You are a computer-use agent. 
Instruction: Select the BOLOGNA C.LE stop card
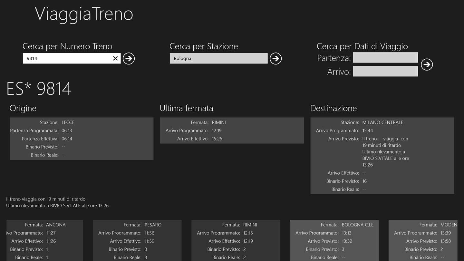click(334, 240)
